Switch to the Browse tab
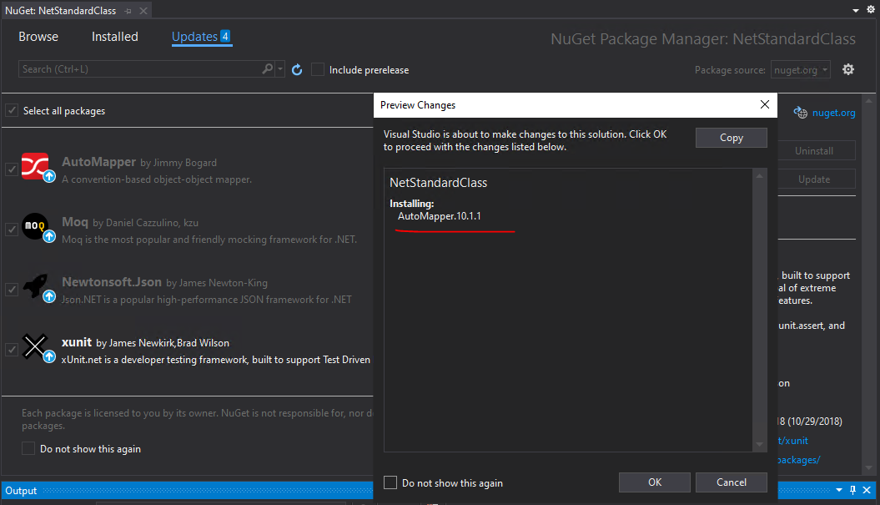The width and height of the screenshot is (880, 505). [38, 37]
